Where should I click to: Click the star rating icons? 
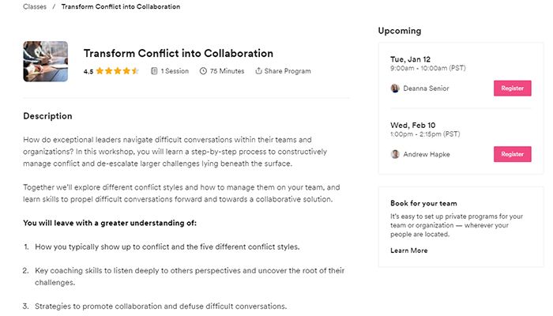tap(117, 71)
